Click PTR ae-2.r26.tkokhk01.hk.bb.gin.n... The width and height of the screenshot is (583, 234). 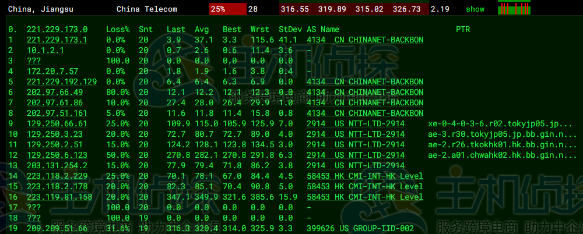[x=503, y=144]
